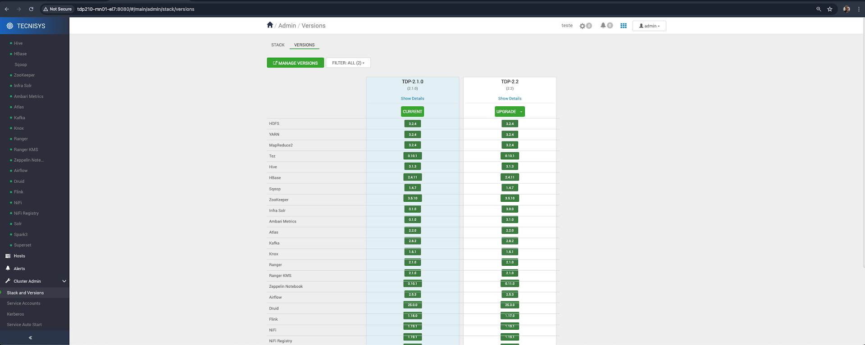Expand the Upgrade button dropdown for TDP-2.2
Viewport: 865px width, 345px height.
pos(521,112)
